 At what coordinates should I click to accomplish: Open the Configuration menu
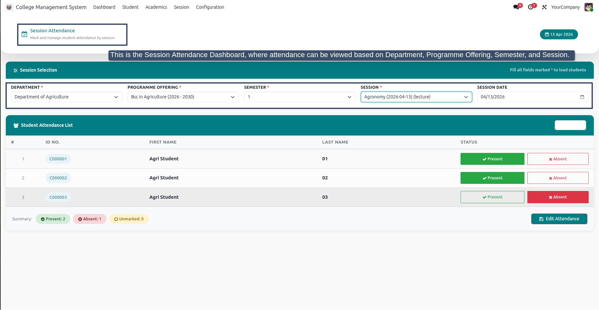coord(210,7)
